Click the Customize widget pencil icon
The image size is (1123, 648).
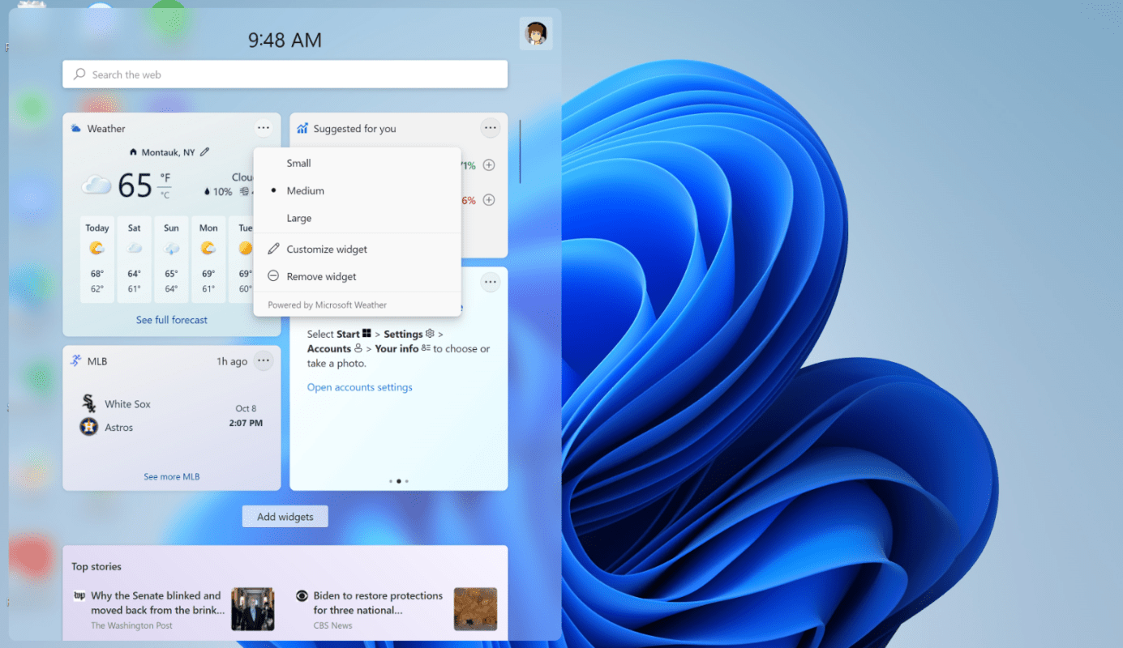click(273, 249)
